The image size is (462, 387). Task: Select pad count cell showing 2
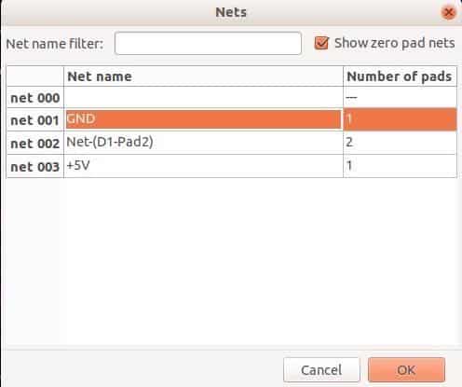pos(400,143)
